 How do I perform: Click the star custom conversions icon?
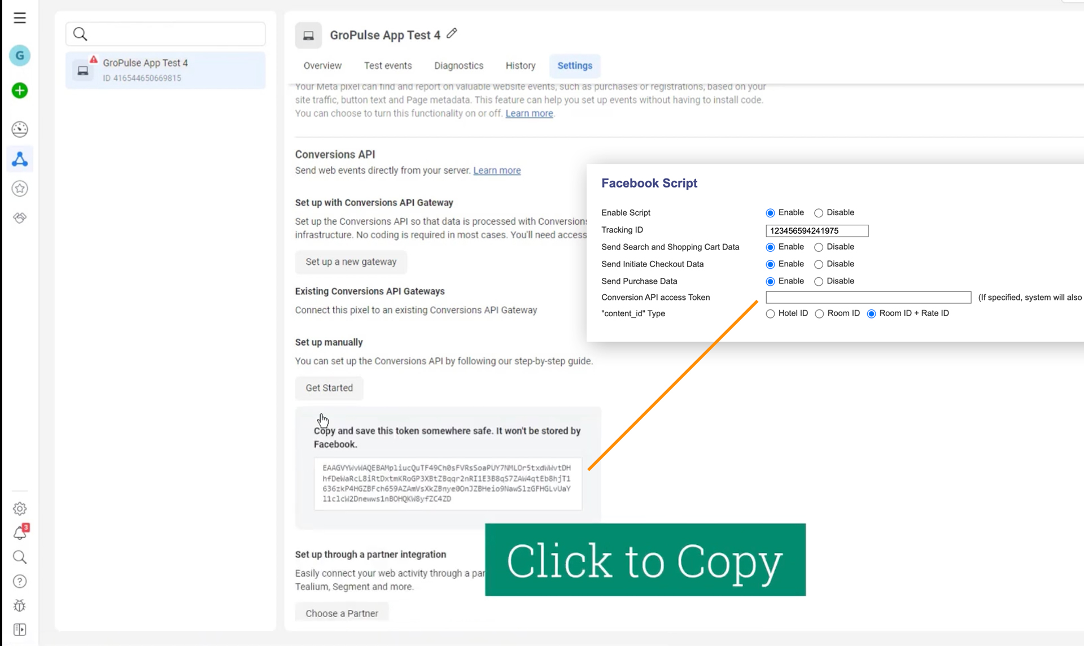click(20, 189)
